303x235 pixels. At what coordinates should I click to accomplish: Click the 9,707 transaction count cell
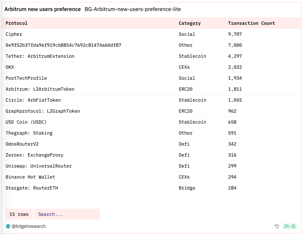coord(235,34)
